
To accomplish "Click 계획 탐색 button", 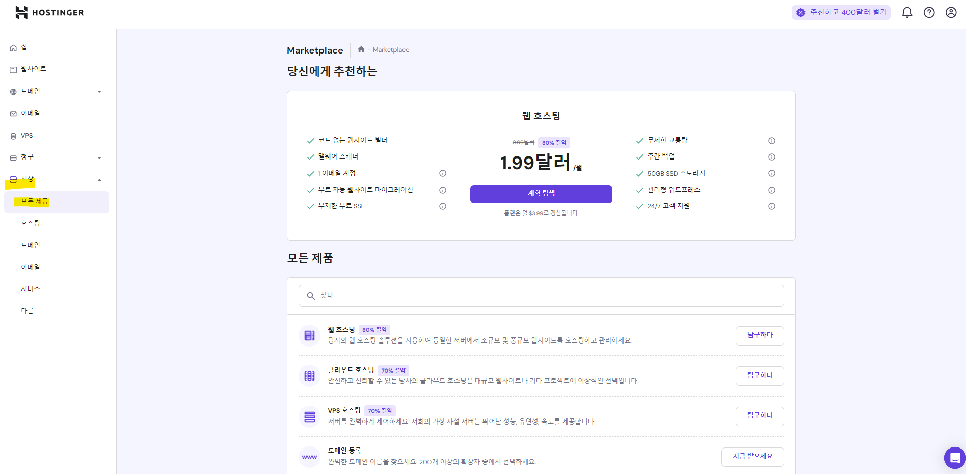I will point(541,194).
